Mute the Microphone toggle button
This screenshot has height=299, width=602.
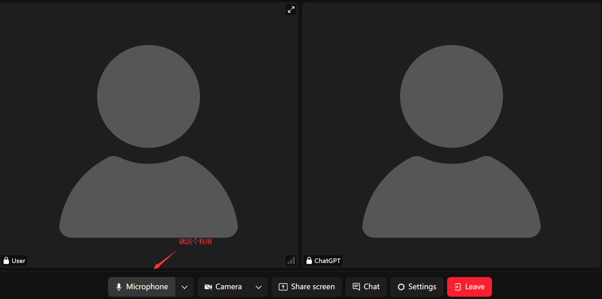(142, 287)
